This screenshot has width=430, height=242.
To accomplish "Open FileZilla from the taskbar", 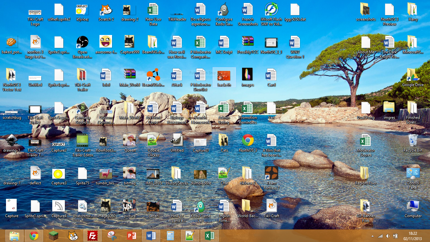I will point(92,236).
